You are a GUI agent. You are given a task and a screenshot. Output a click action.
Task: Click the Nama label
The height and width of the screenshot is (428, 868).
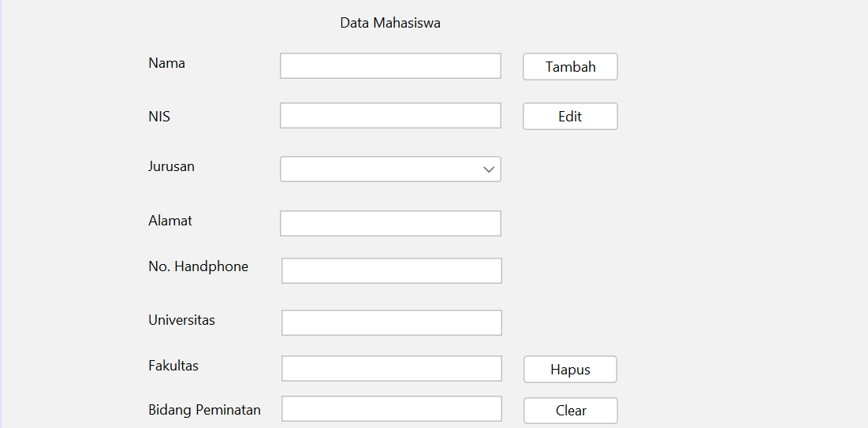(166, 63)
